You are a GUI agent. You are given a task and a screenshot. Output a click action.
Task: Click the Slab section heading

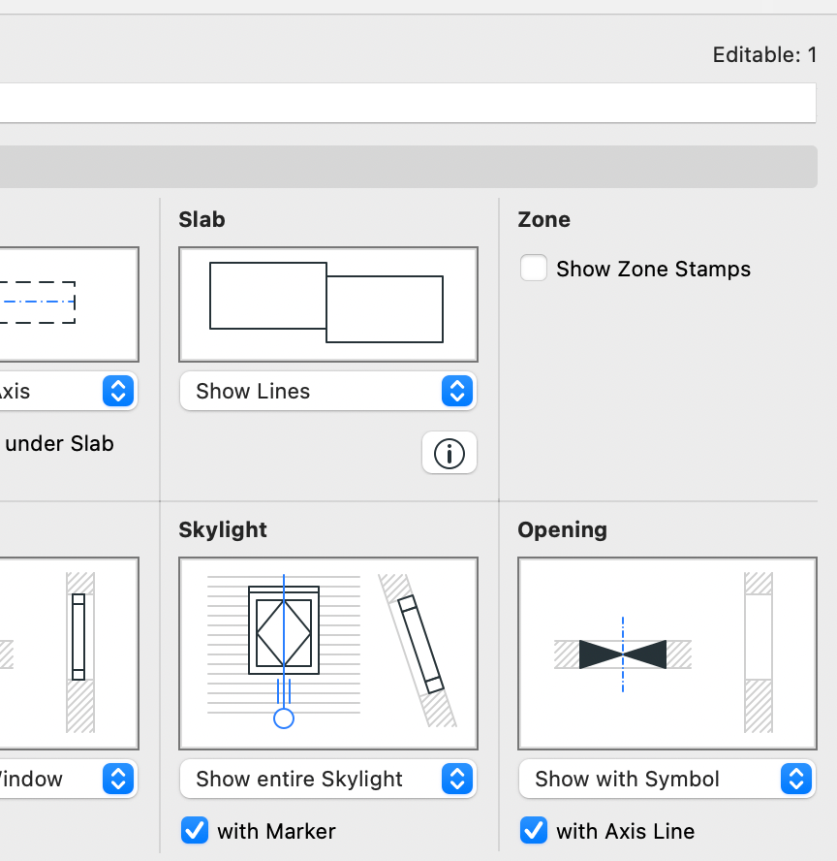click(201, 220)
